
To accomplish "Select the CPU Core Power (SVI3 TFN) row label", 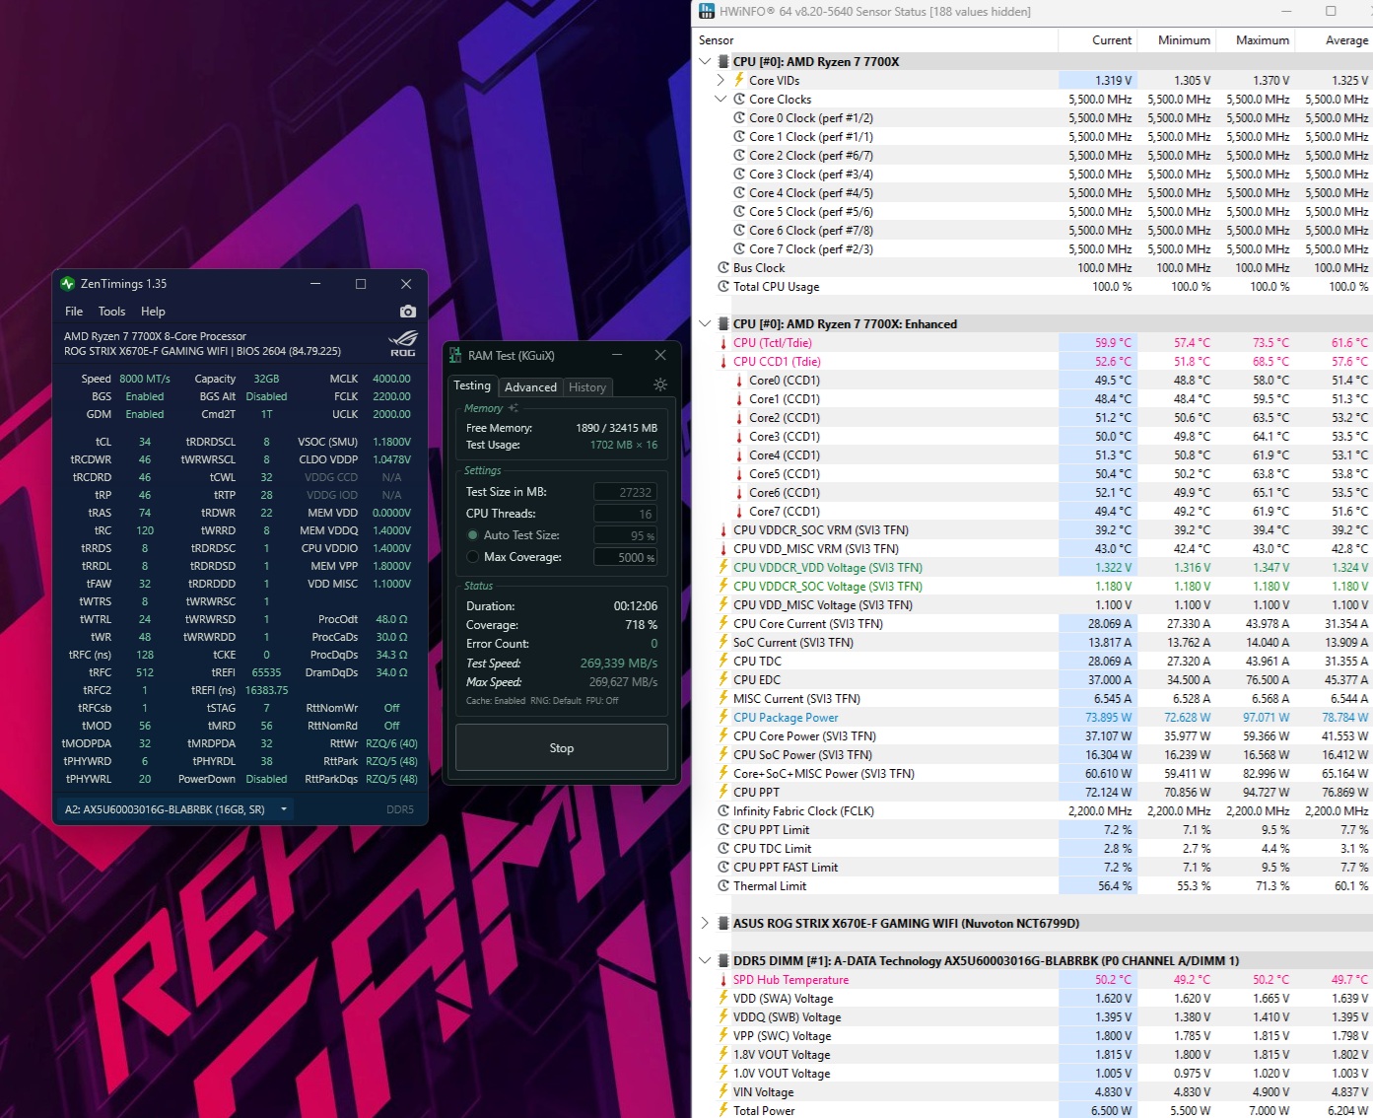I will pos(804,736).
